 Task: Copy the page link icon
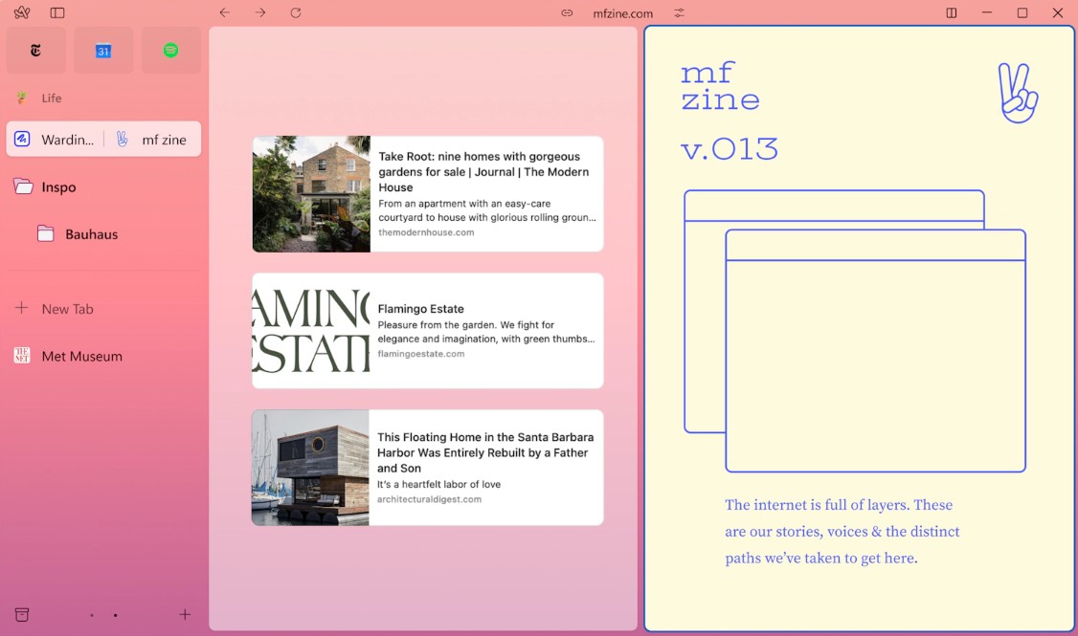[x=567, y=12]
